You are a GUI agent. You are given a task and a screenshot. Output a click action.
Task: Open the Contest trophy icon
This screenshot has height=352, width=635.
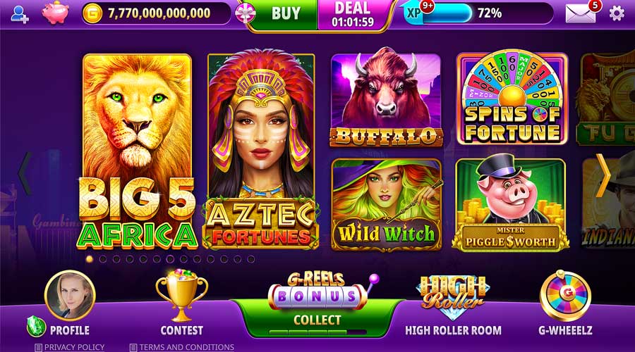(181, 296)
